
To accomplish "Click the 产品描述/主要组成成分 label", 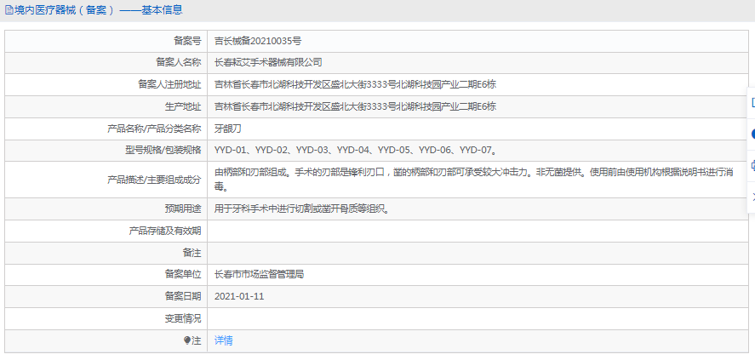I will coord(153,180).
